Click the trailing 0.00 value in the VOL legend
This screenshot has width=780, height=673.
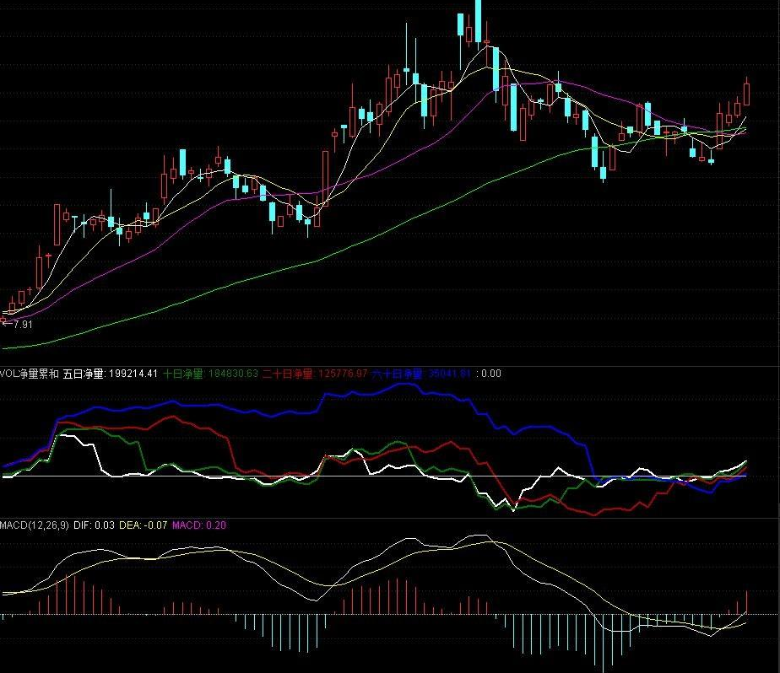pyautogui.click(x=490, y=374)
